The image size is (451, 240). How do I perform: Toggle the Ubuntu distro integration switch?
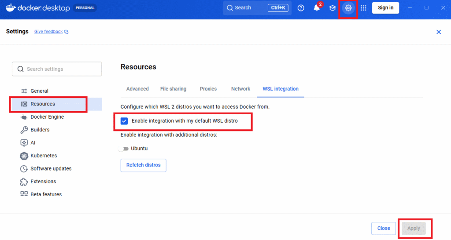(123, 149)
